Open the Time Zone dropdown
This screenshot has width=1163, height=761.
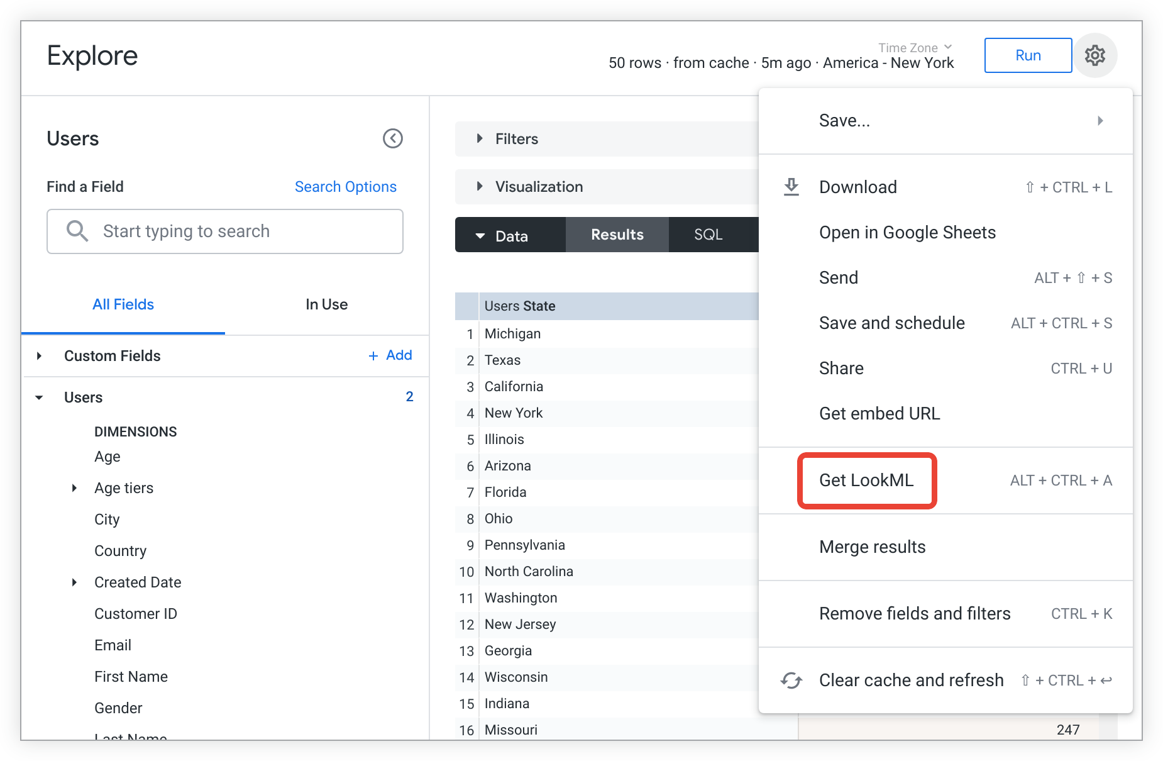(915, 48)
